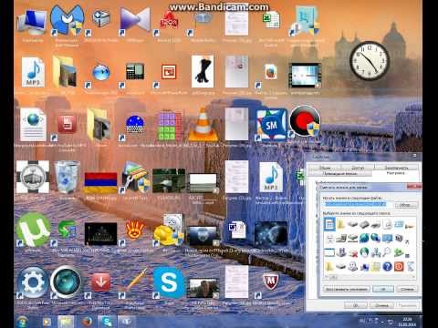The width and height of the screenshot is (438, 328).
Task: Confirm icon selection with the OK button
Action: coord(383,289)
